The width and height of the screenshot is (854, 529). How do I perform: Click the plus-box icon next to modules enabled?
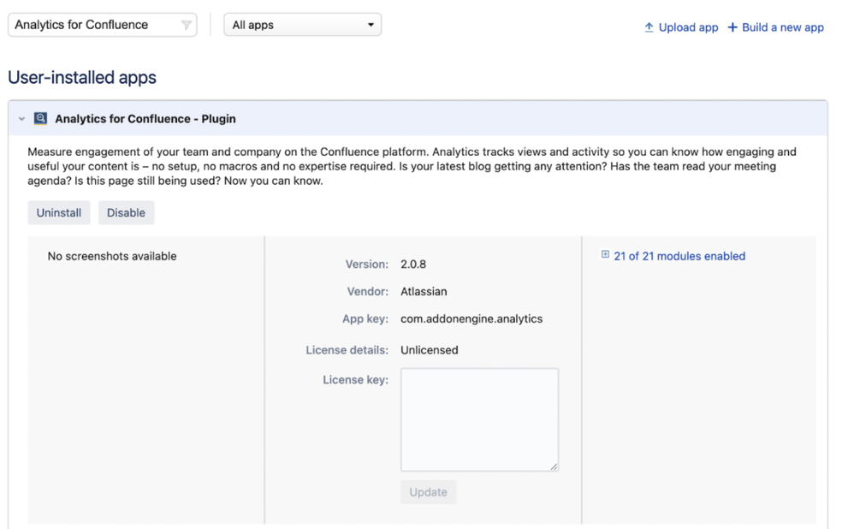(x=605, y=254)
